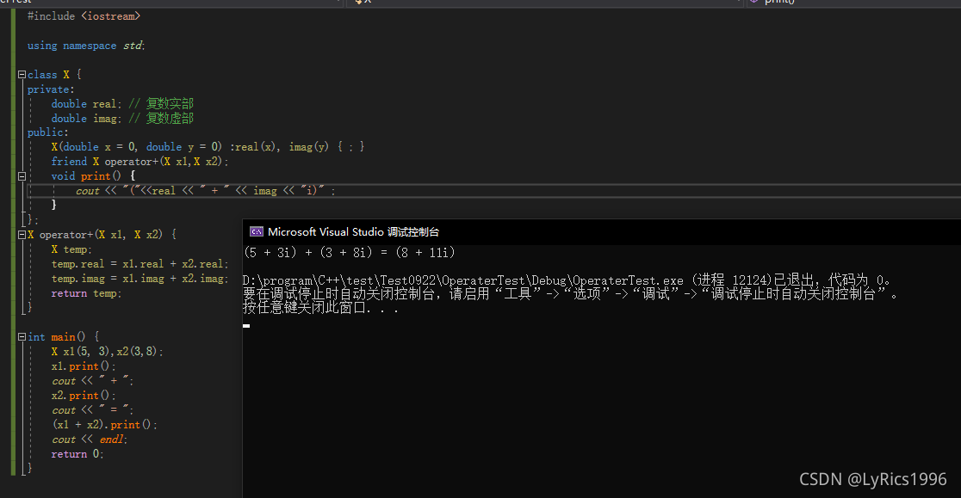The width and height of the screenshot is (961, 498).
Task: Click the class X declaration line
Action: [x=54, y=75]
